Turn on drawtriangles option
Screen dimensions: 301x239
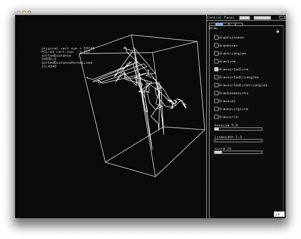point(216,54)
